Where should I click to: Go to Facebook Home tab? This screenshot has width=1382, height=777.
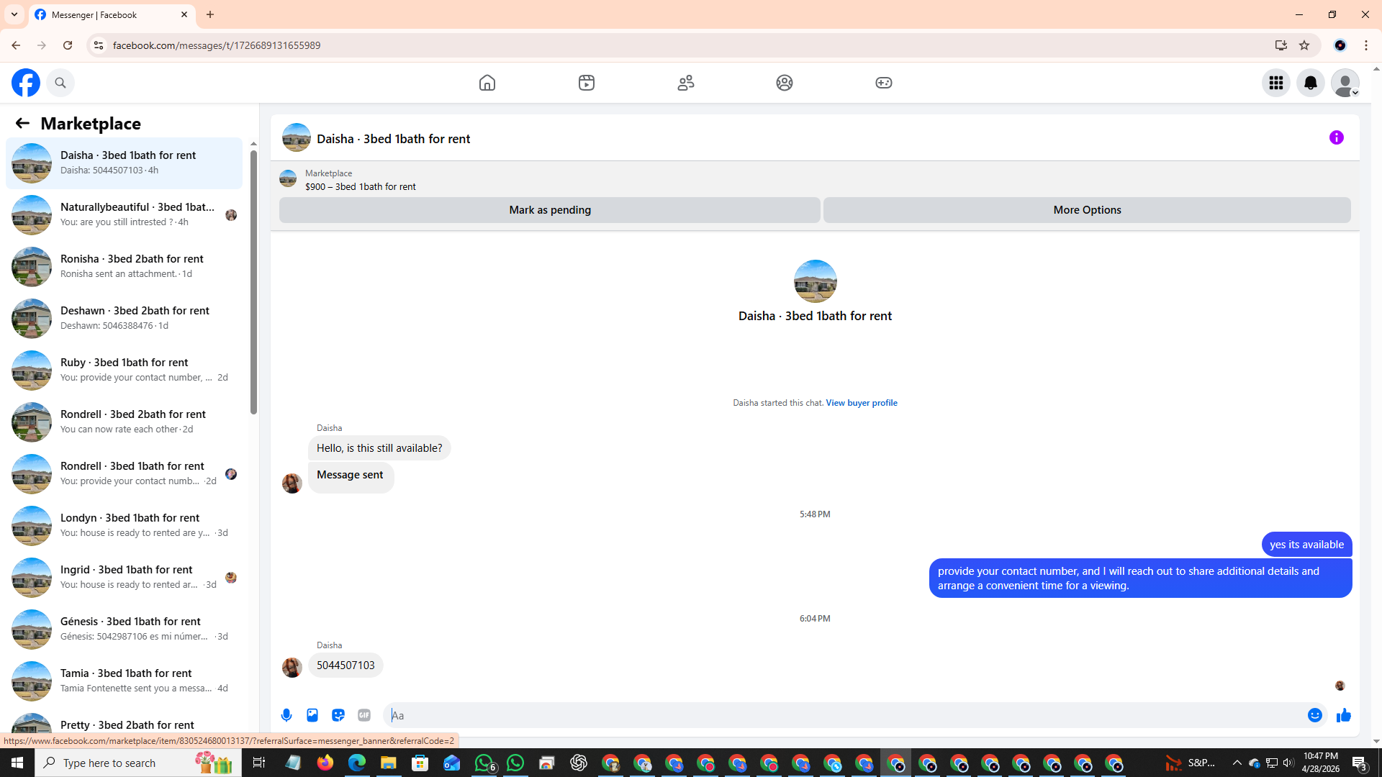[487, 83]
